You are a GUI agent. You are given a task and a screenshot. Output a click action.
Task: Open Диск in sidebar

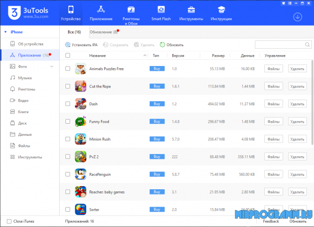tap(30, 123)
